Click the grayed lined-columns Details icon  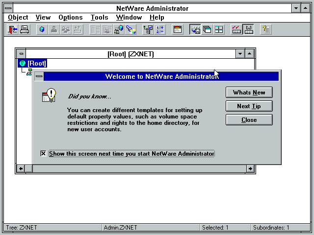pyautogui.click(x=95, y=29)
